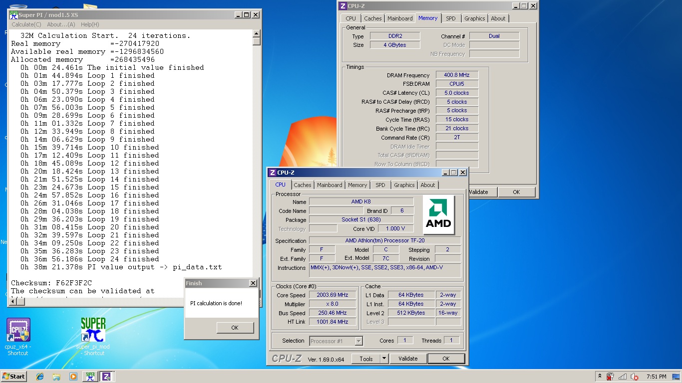Click Super PI title bar icon
Image resolution: width=682 pixels, height=383 pixels.
pyautogui.click(x=13, y=15)
